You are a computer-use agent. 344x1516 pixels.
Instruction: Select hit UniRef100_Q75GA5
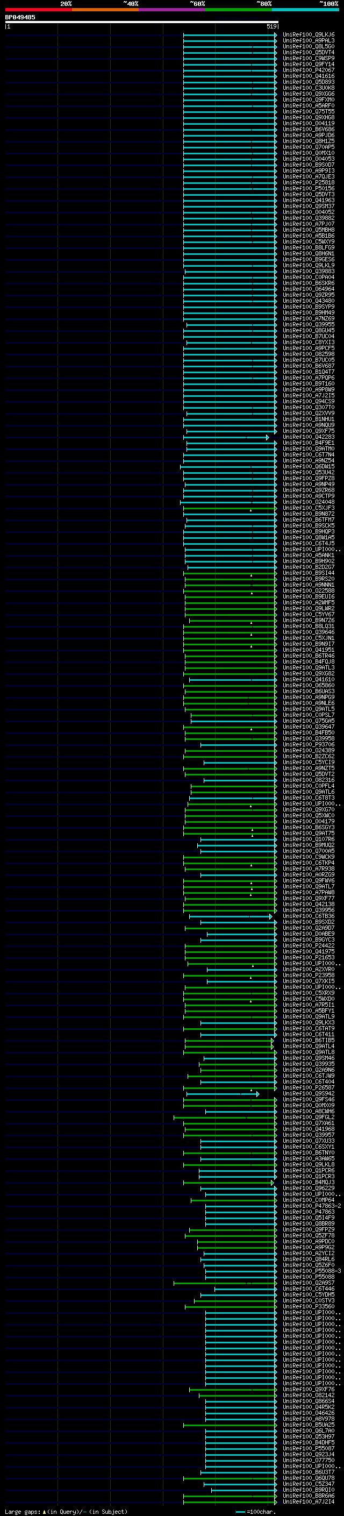[x=309, y=721]
